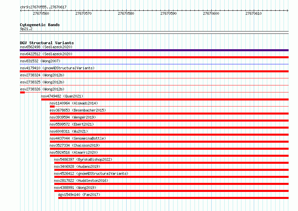Click nsv5486397 (ByrskaBishop2022) label
The width and height of the screenshot is (298, 211).
point(83,159)
